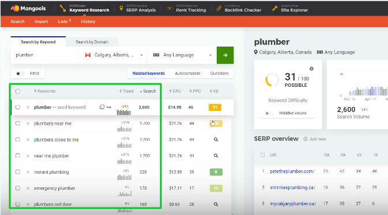Open the Calgary, Alberta location dropdown

[114, 55]
